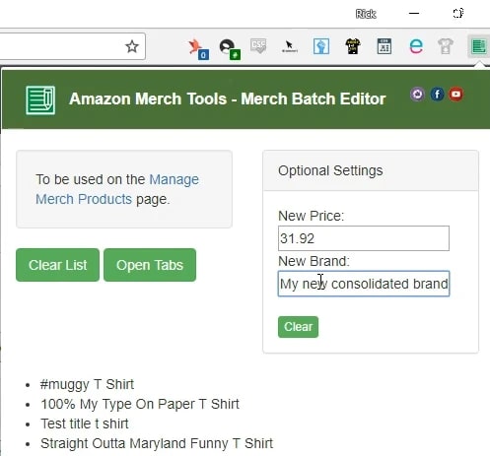Click the Open Tabs button
The height and width of the screenshot is (456, 490).
150,265
